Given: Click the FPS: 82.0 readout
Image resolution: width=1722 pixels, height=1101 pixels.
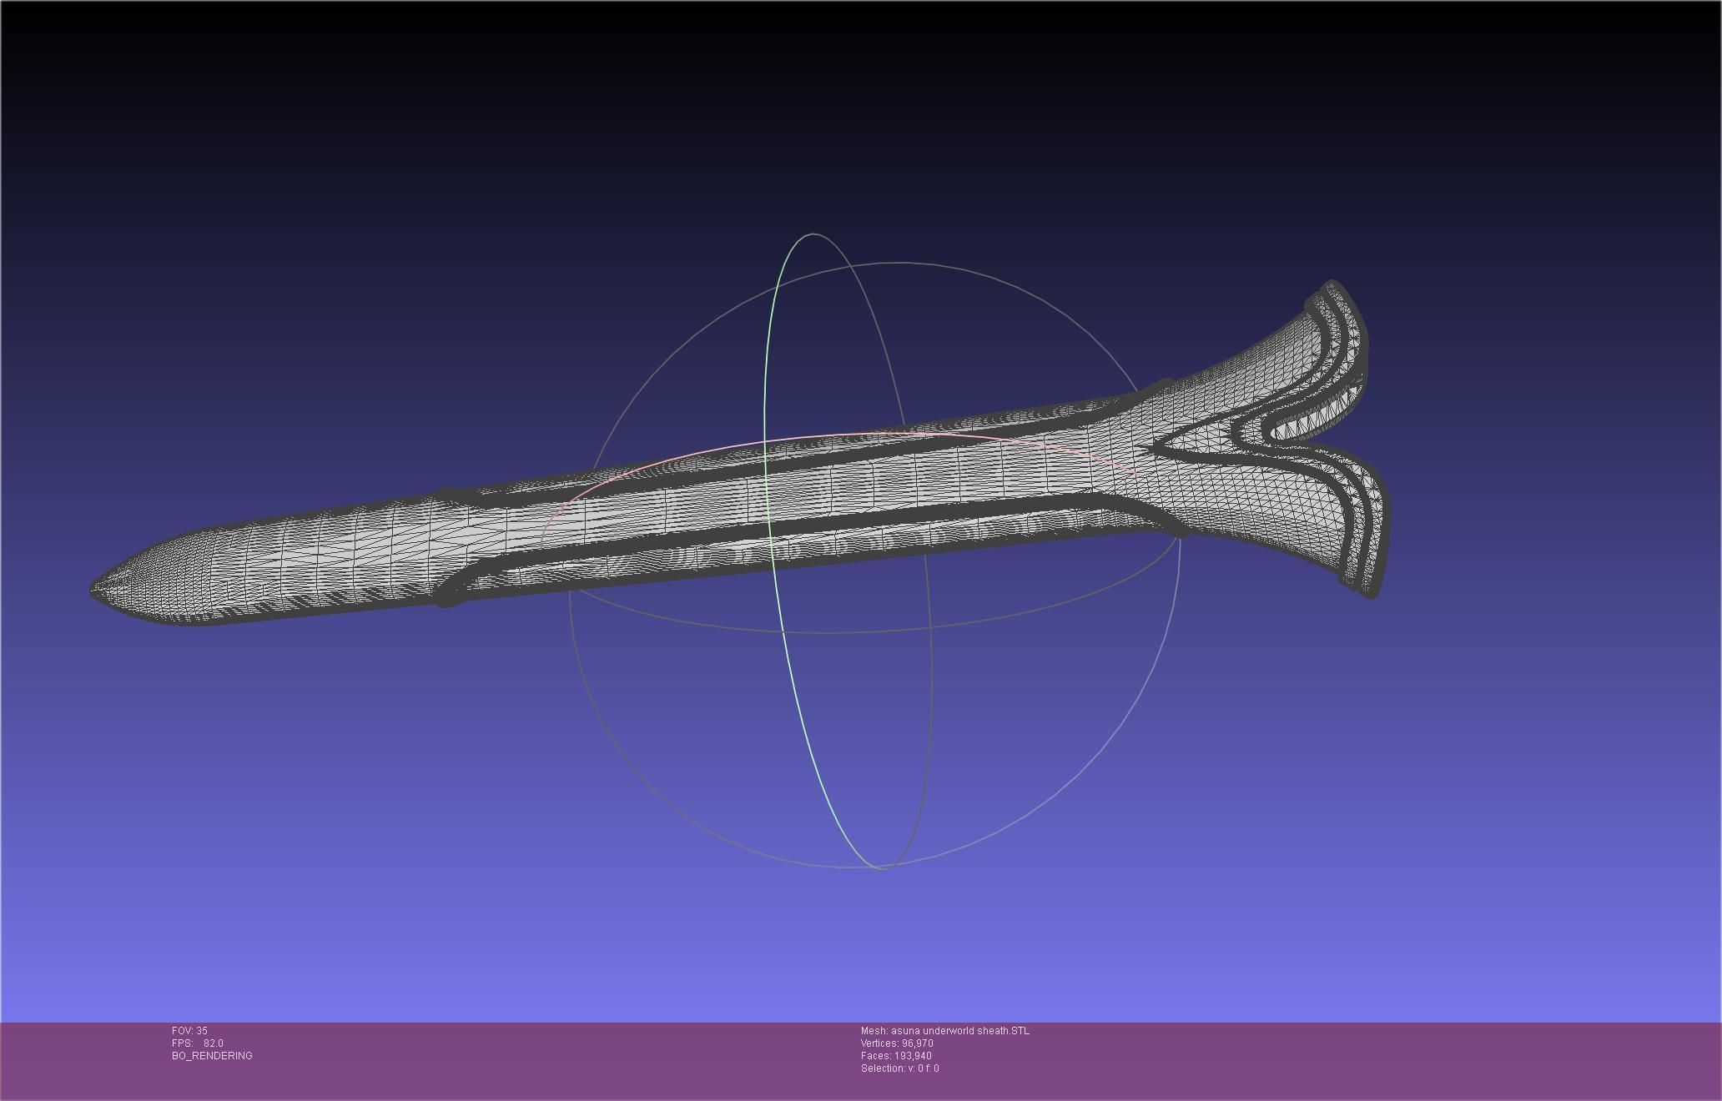Looking at the screenshot, I should (x=198, y=1043).
